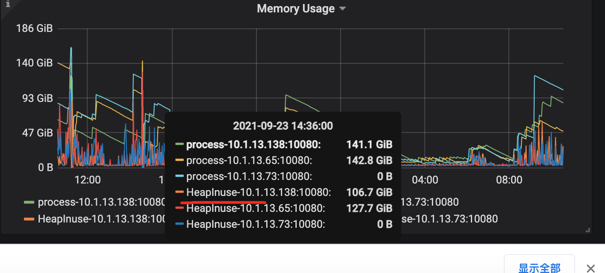Screen dimensions: 605x273
Task: Click the 12:00 time axis label
Action: [88, 180]
